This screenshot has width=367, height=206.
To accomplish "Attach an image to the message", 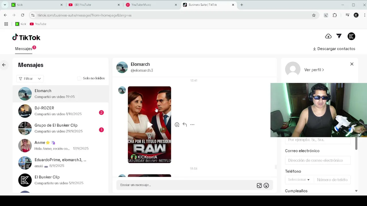I will click(259, 185).
